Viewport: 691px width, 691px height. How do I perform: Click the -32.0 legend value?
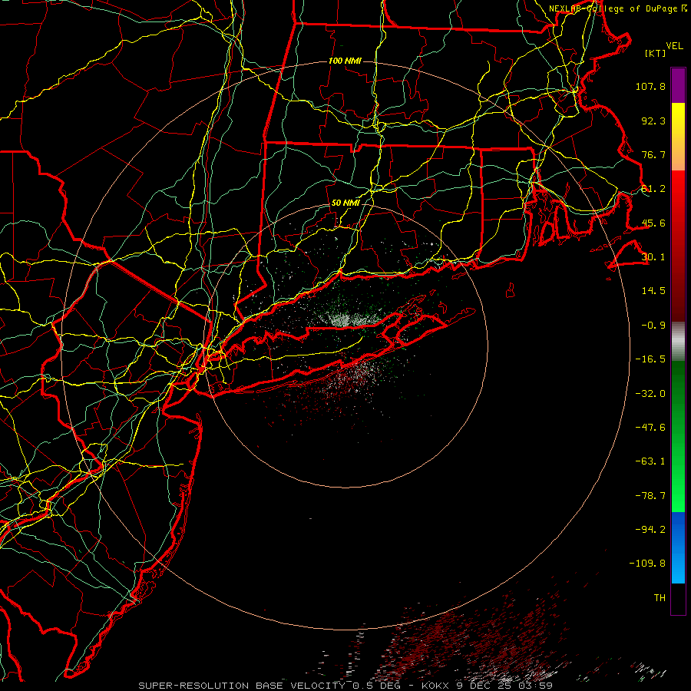pyautogui.click(x=650, y=394)
